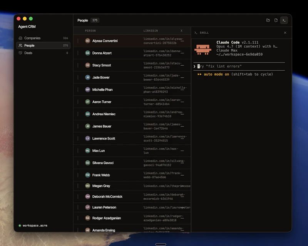Screen dimensions: 308x246
Task: Click the SHELL panel title label
Action: [x=204, y=33]
